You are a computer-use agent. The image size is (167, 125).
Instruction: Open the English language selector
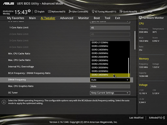tap(40, 12)
